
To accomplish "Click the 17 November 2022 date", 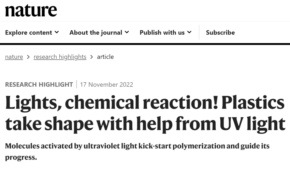I will (x=107, y=84).
